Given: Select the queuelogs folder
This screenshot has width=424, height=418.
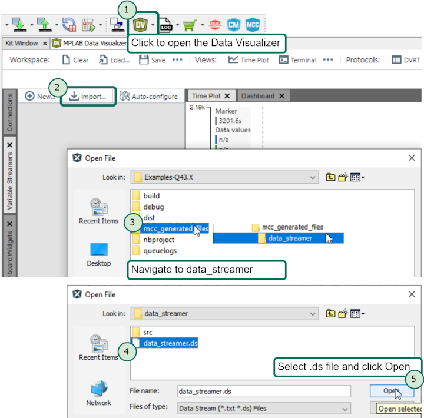Looking at the screenshot, I should tap(155, 251).
